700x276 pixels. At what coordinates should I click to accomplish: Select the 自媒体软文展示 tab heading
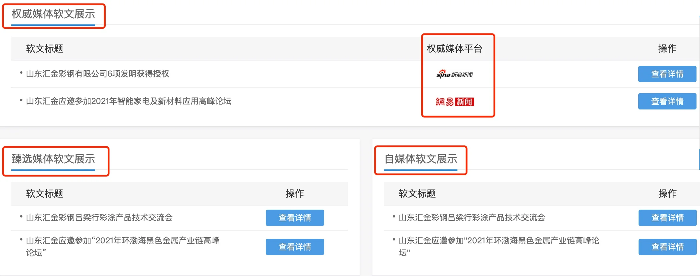(421, 159)
